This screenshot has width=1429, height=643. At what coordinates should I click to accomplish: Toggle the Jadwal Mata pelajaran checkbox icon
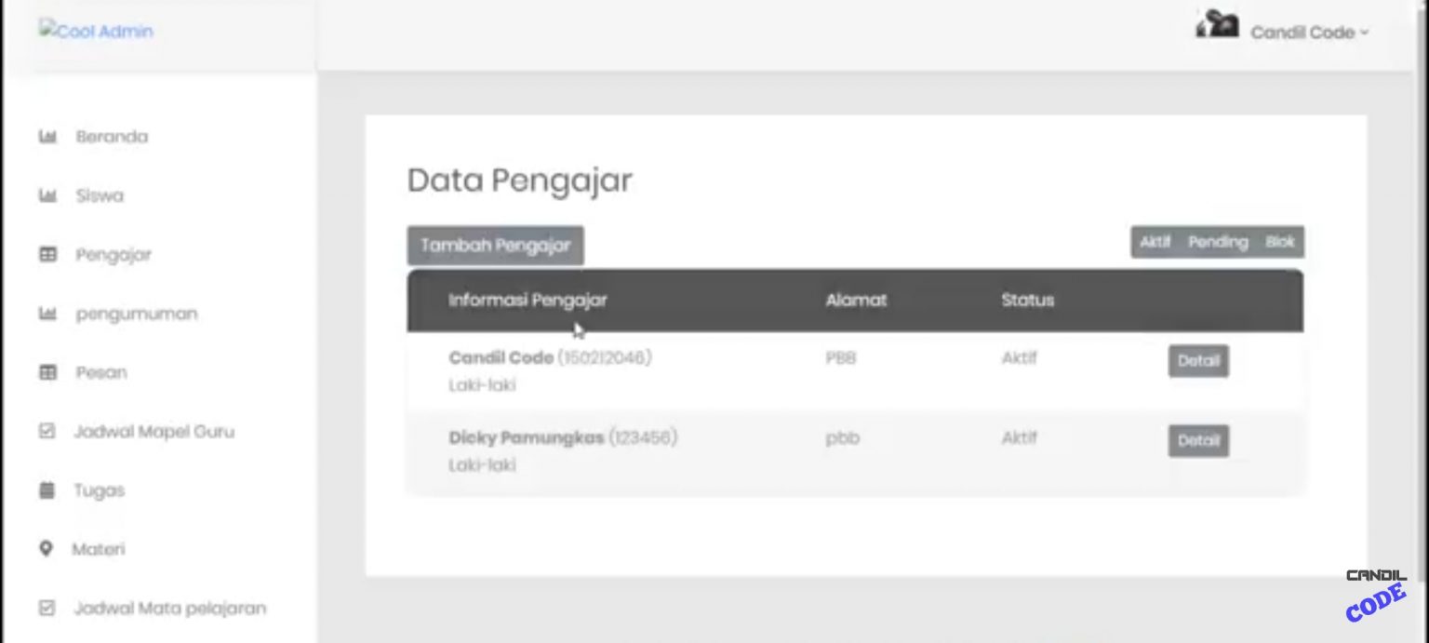pos(47,608)
